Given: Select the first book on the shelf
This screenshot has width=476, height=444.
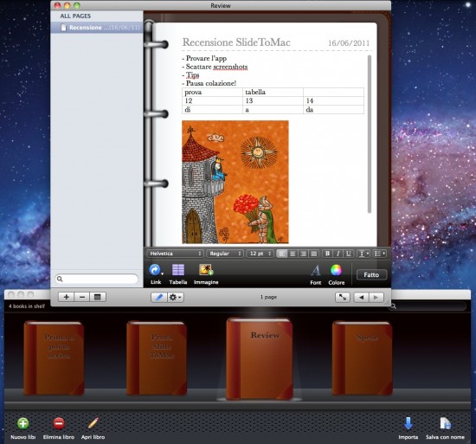Looking at the screenshot, I should pos(54,358).
